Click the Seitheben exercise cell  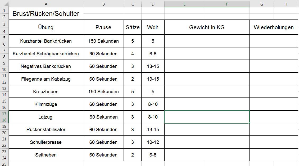point(46,155)
